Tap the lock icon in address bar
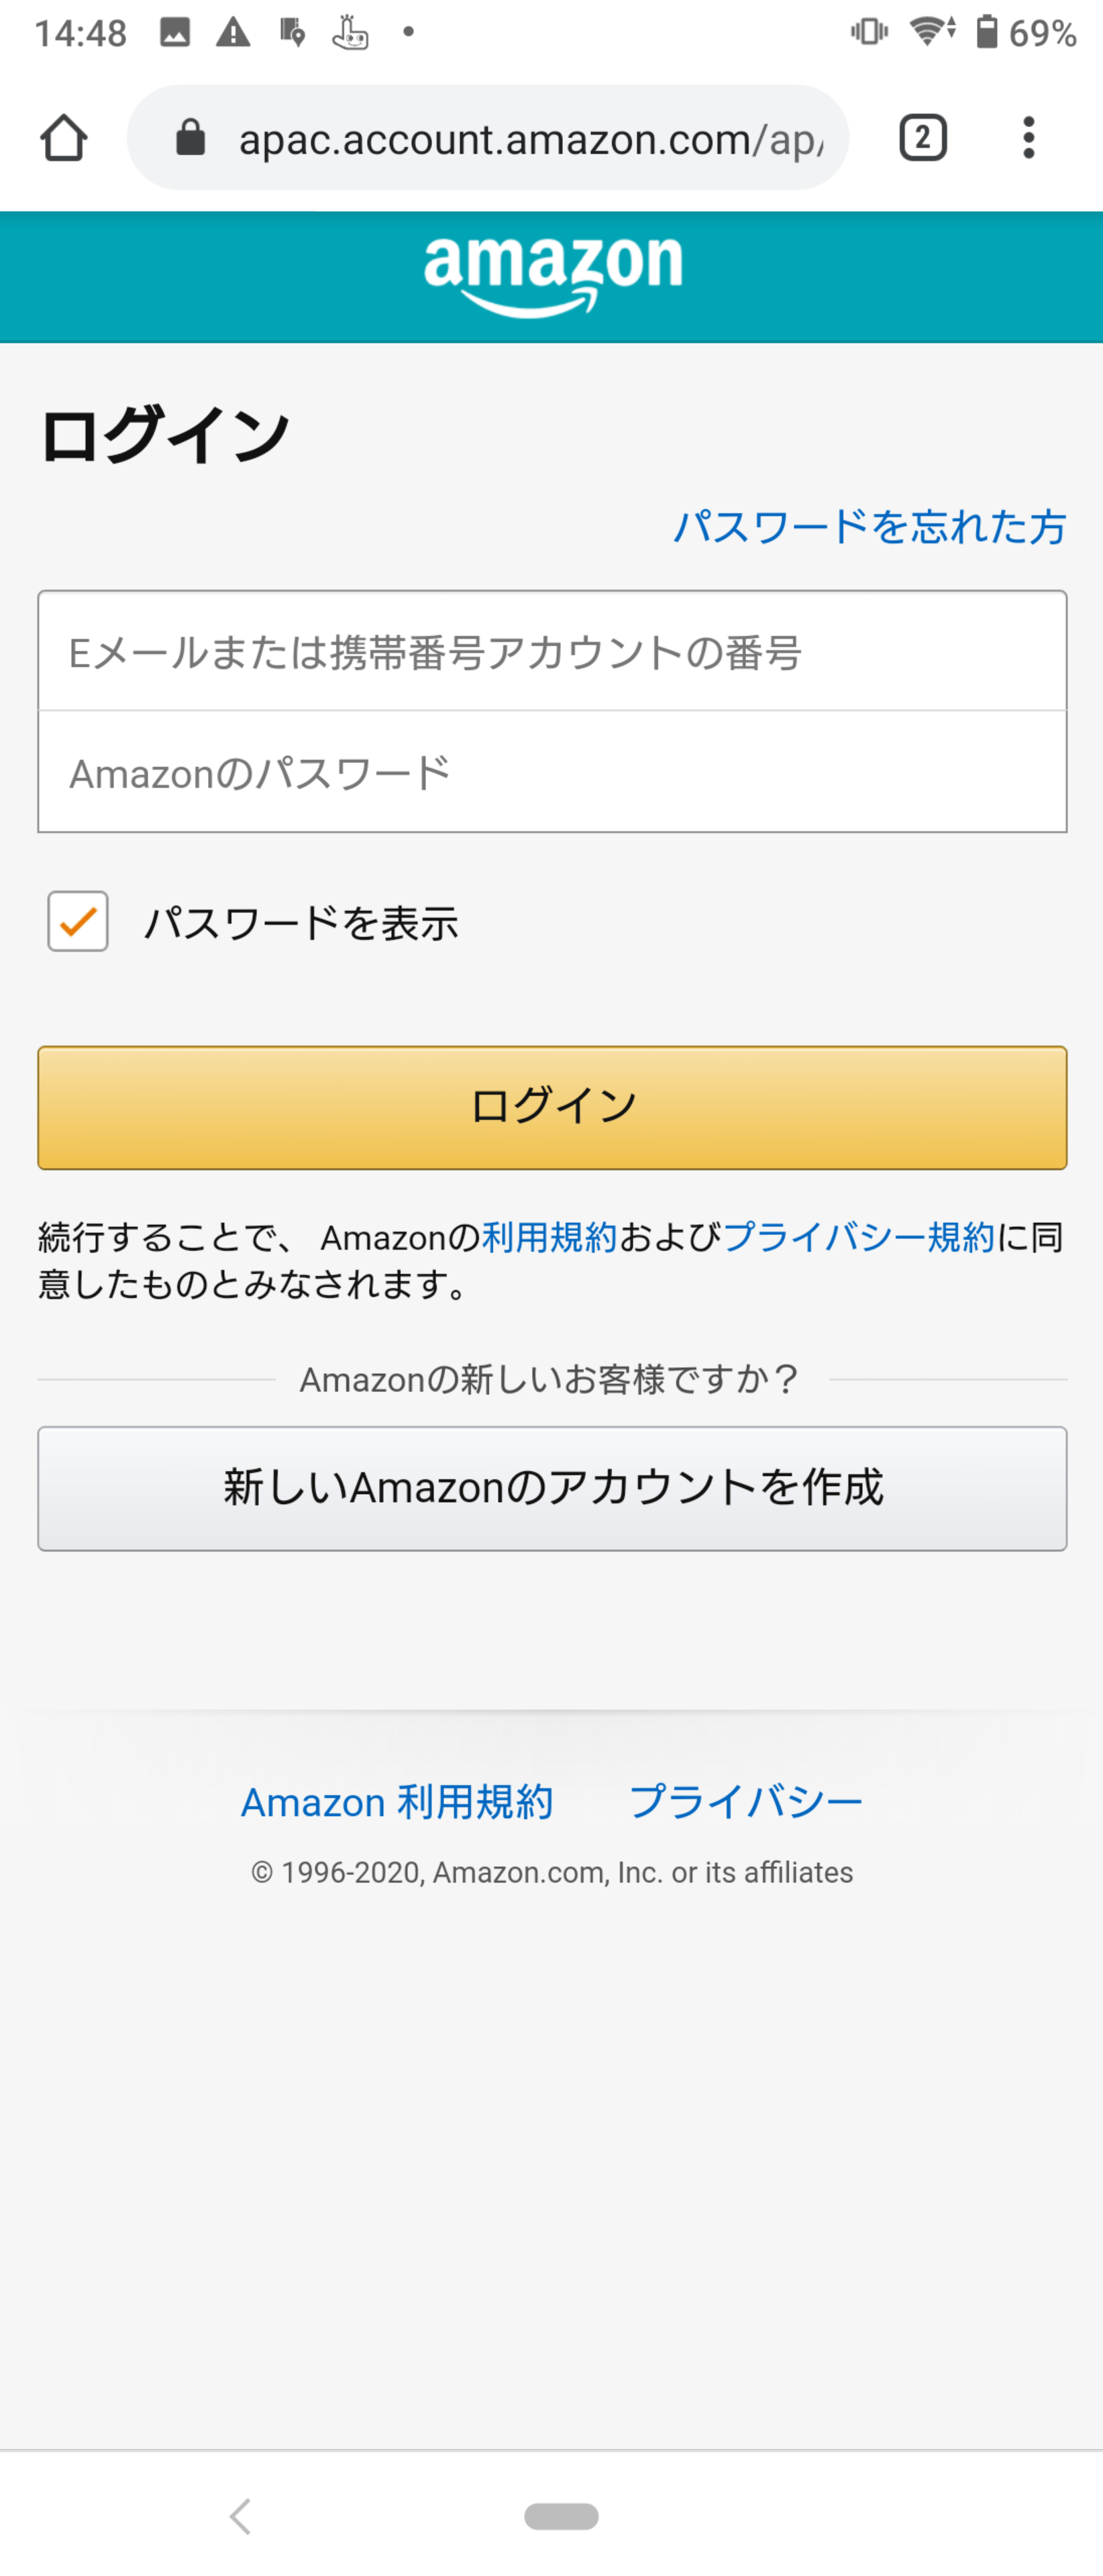Viewport: 1103px width, 2576px height. tap(190, 138)
